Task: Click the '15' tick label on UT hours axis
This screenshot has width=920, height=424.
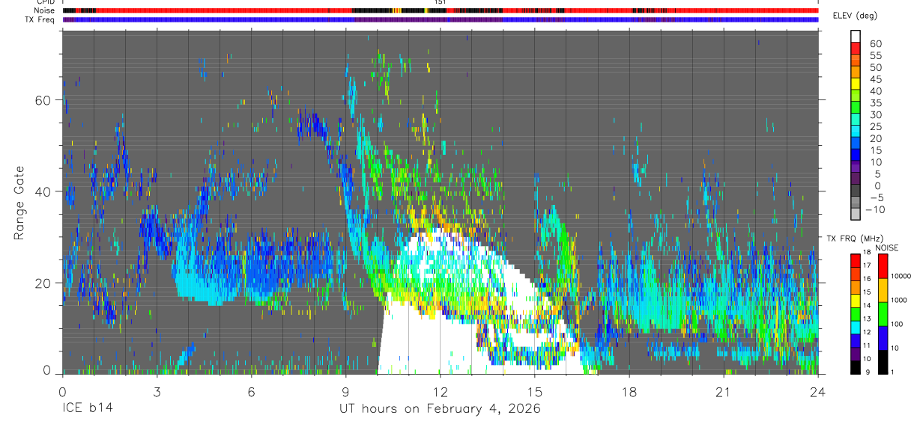Action: (x=535, y=392)
